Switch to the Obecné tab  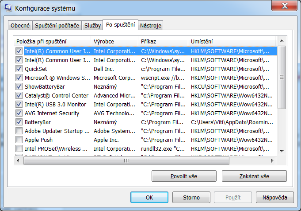20,25
